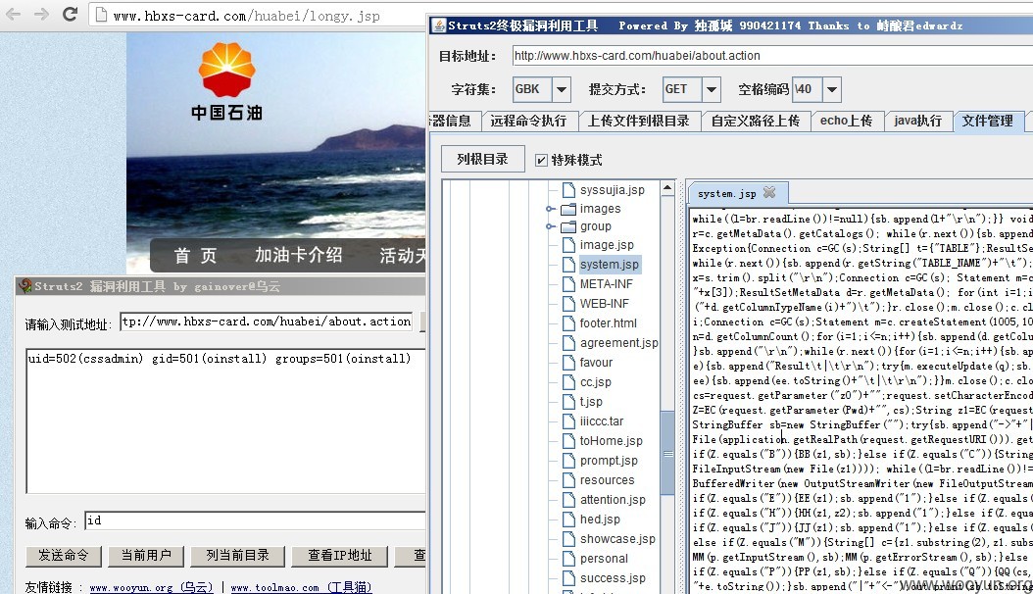The width and height of the screenshot is (1033, 594).
Task: Switch to the 自定义路径上传 tab
Action: 755,122
